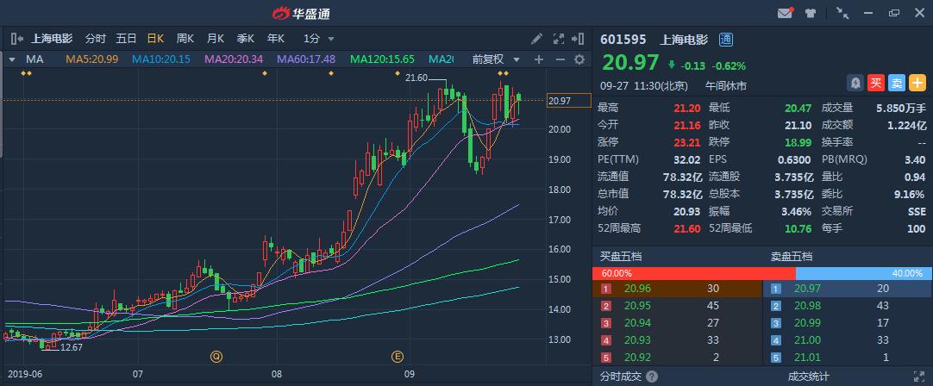The height and width of the screenshot is (386, 933).
Task: Select ask level 1 at 20.97
Action: (x=848, y=289)
